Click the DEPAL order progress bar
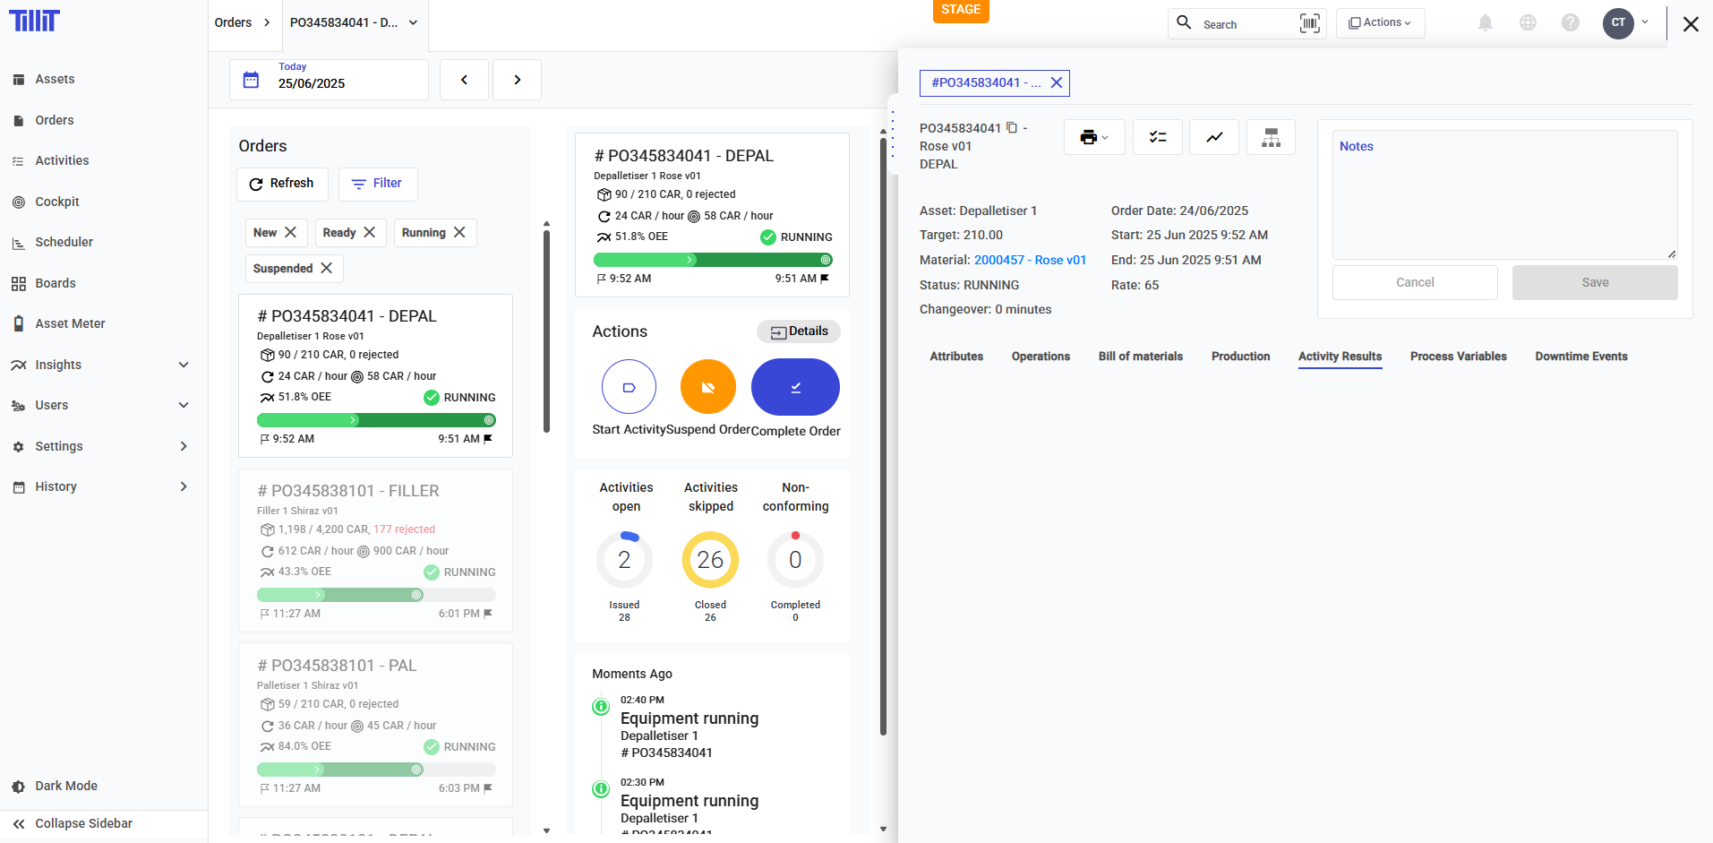 pyautogui.click(x=375, y=420)
